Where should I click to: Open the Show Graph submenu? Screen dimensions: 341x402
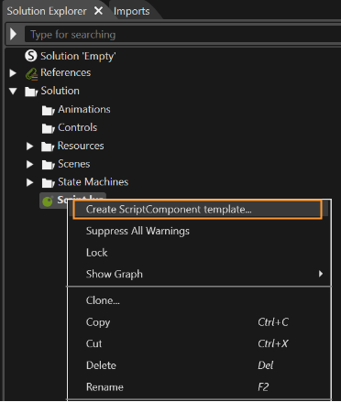pos(199,274)
